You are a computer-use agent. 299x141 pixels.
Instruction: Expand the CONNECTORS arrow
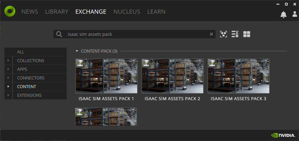[8, 78]
